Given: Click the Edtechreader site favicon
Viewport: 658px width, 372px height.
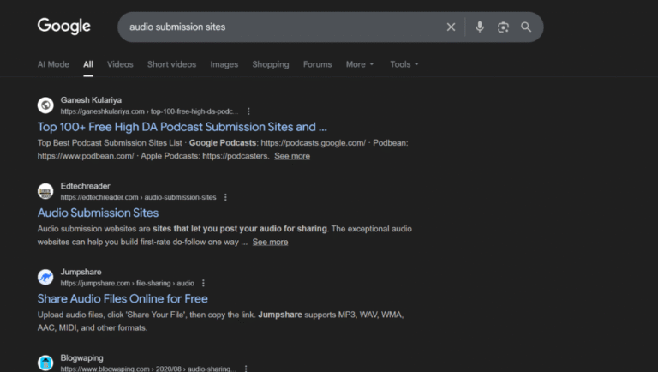Looking at the screenshot, I should pyautogui.click(x=45, y=191).
